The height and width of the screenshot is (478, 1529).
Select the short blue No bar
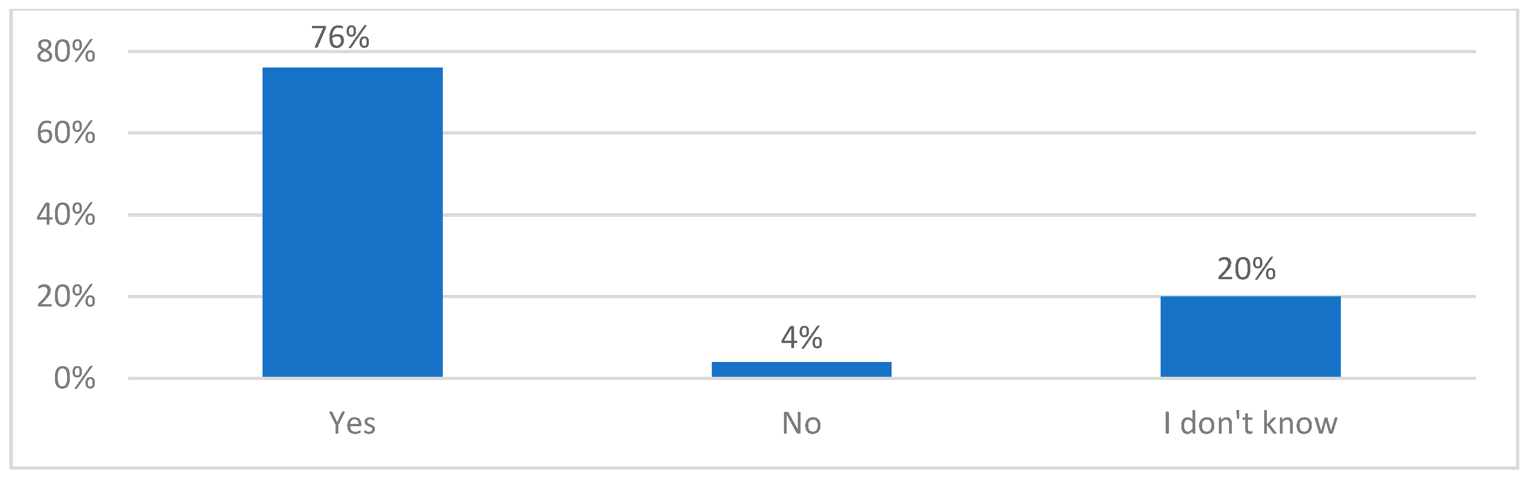[x=801, y=369]
